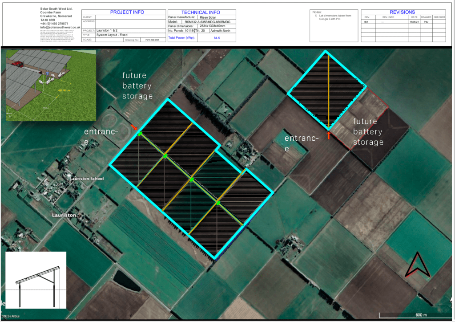455x322 pixels.
Task: Open the mounting structure section drawing
Action: coord(36,280)
